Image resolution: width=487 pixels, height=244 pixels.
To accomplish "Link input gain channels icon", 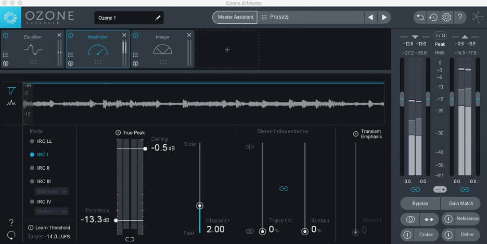I will (415, 189).
